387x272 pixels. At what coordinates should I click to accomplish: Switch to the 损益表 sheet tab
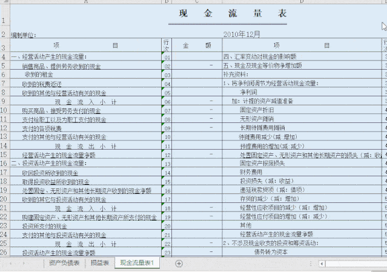[x=100, y=263]
